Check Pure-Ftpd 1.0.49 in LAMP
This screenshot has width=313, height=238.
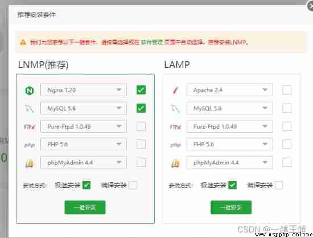287,126
